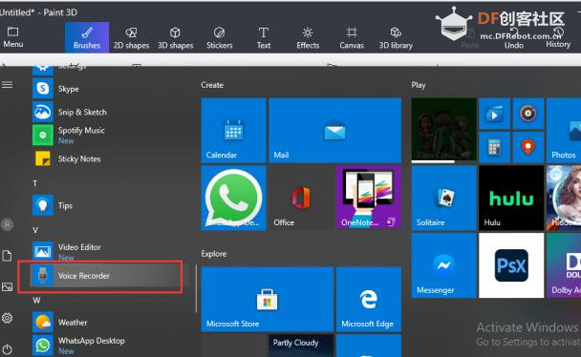
Task: Open the user account icon in Start sidebar
Action: pos(7,224)
